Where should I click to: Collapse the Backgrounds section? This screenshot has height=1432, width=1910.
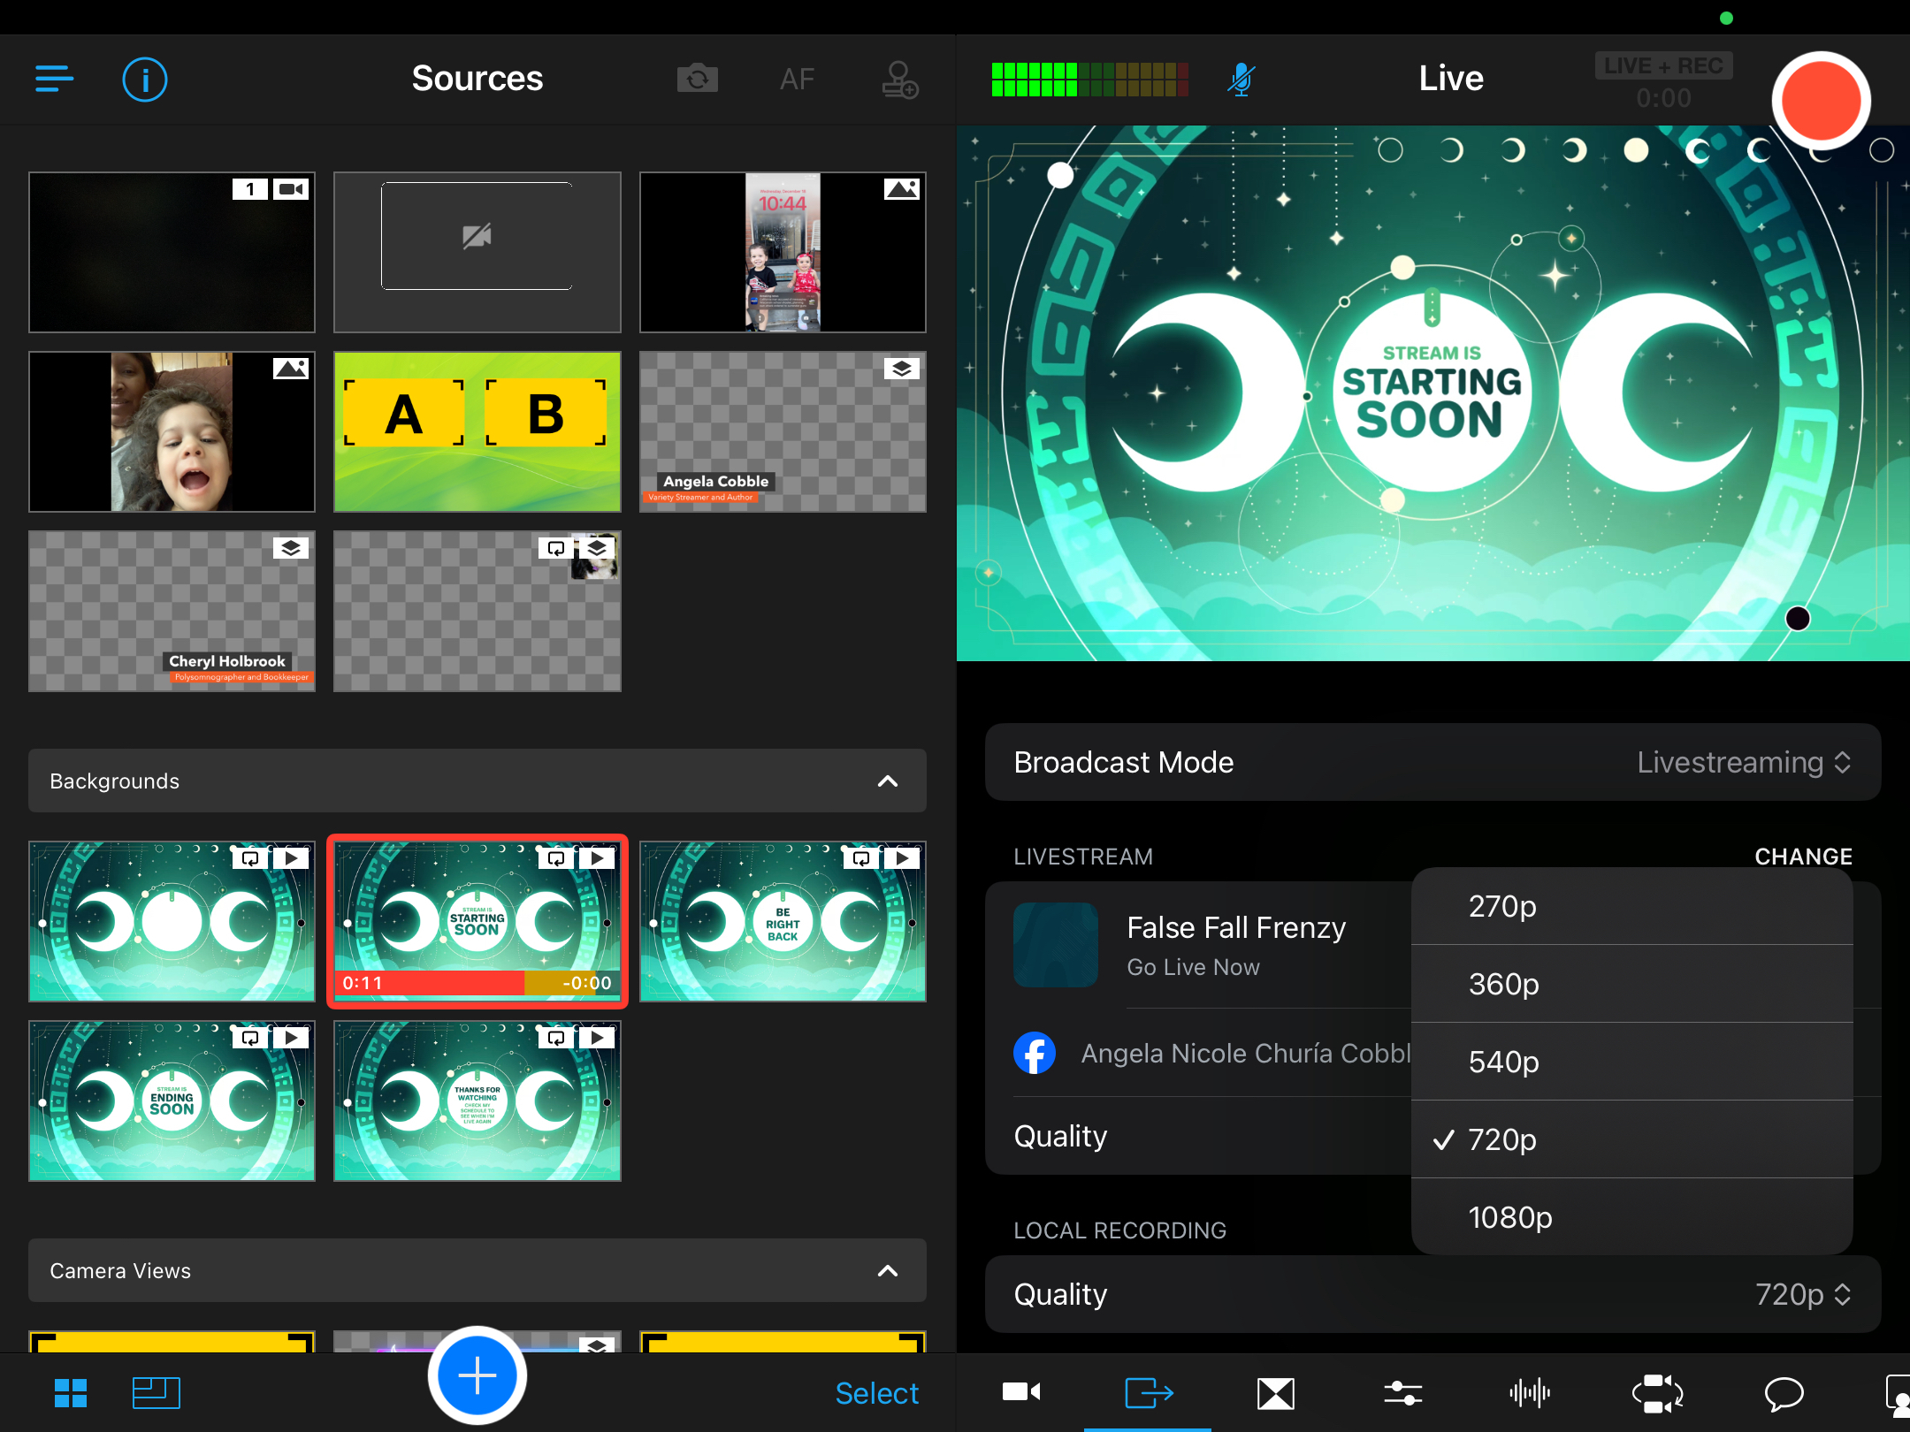click(887, 781)
